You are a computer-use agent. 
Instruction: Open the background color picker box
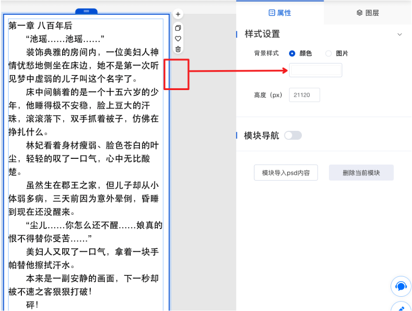(315, 70)
